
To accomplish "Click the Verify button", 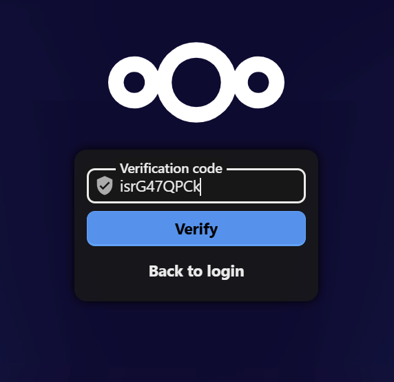I will [x=196, y=229].
